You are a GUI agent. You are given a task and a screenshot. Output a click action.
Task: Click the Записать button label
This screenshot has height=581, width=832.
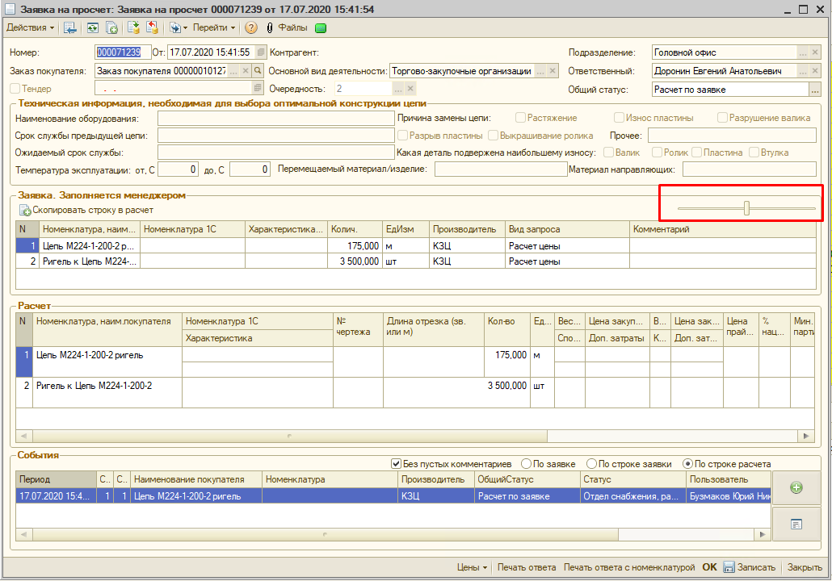click(756, 567)
